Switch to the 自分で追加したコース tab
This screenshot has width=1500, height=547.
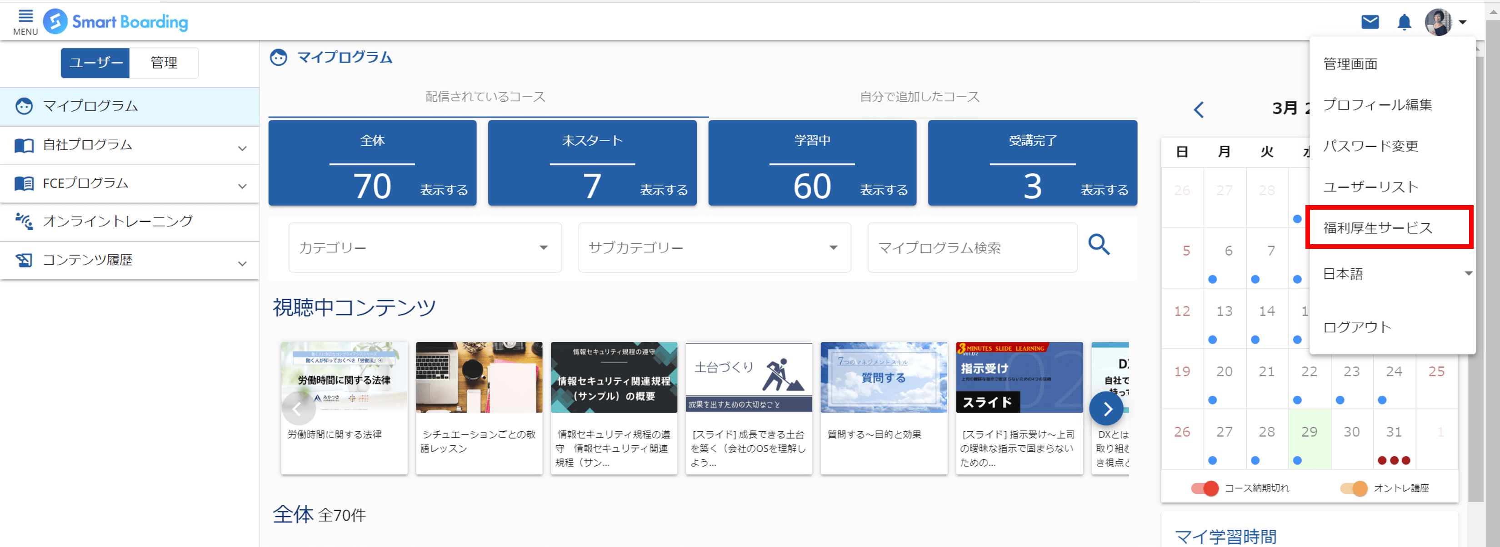(920, 97)
